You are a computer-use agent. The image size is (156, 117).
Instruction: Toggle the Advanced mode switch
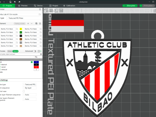pyautogui.click(x=35, y=51)
